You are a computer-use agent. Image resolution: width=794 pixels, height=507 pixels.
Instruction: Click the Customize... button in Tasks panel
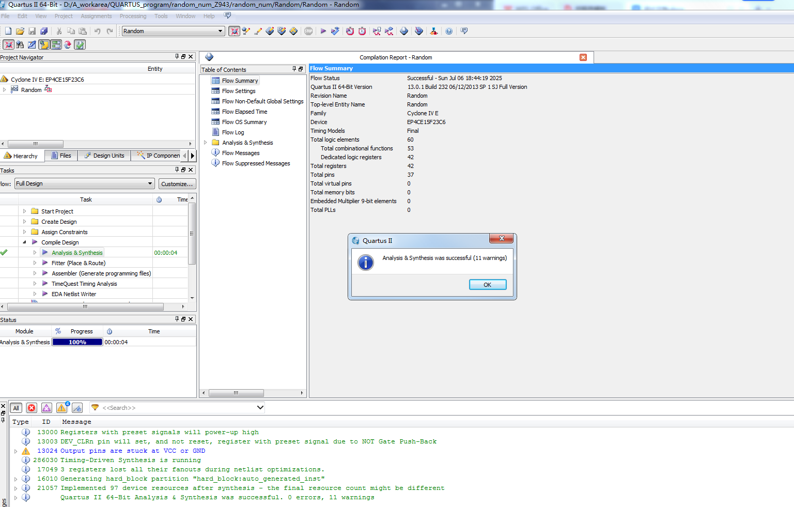coord(177,183)
